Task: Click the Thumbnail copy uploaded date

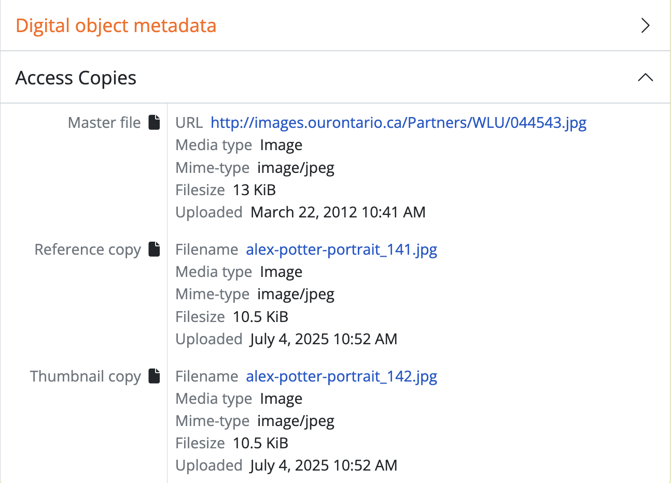Action: [324, 465]
